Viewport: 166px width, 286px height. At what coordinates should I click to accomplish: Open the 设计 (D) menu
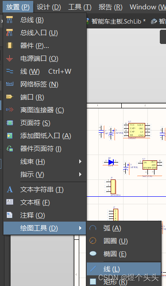[x=49, y=7]
